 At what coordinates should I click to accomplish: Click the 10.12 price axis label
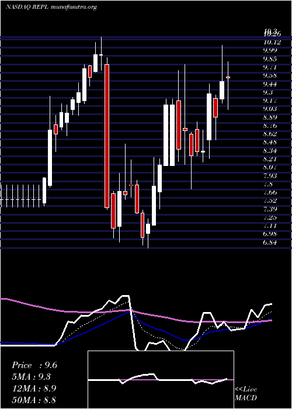pyautogui.click(x=272, y=42)
